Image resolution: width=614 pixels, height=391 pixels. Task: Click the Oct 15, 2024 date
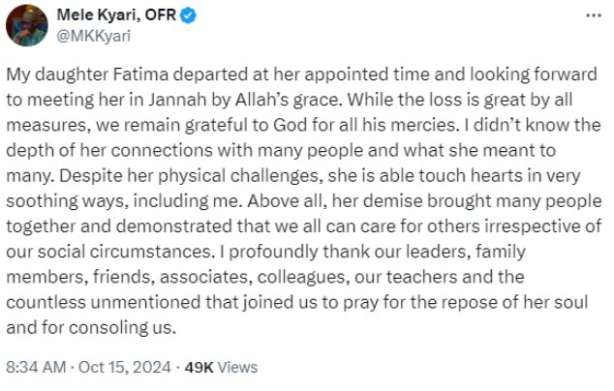tap(125, 367)
